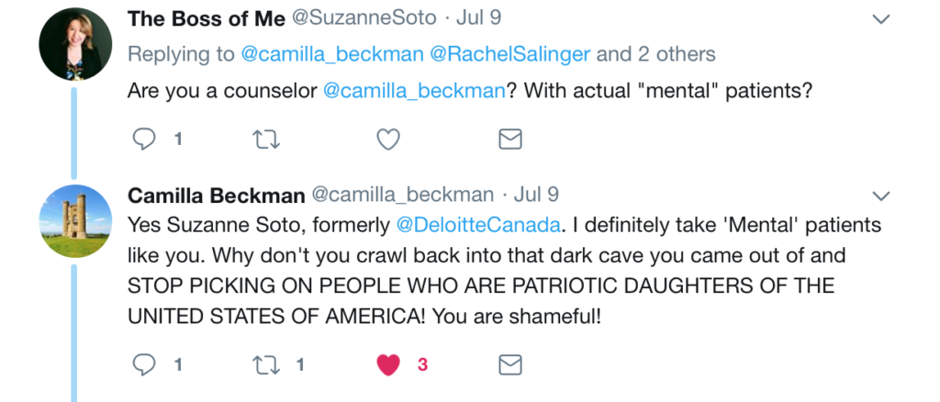The height and width of the screenshot is (402, 940).
Task: View Camilla Beckman's tower avatar
Action: (75, 220)
